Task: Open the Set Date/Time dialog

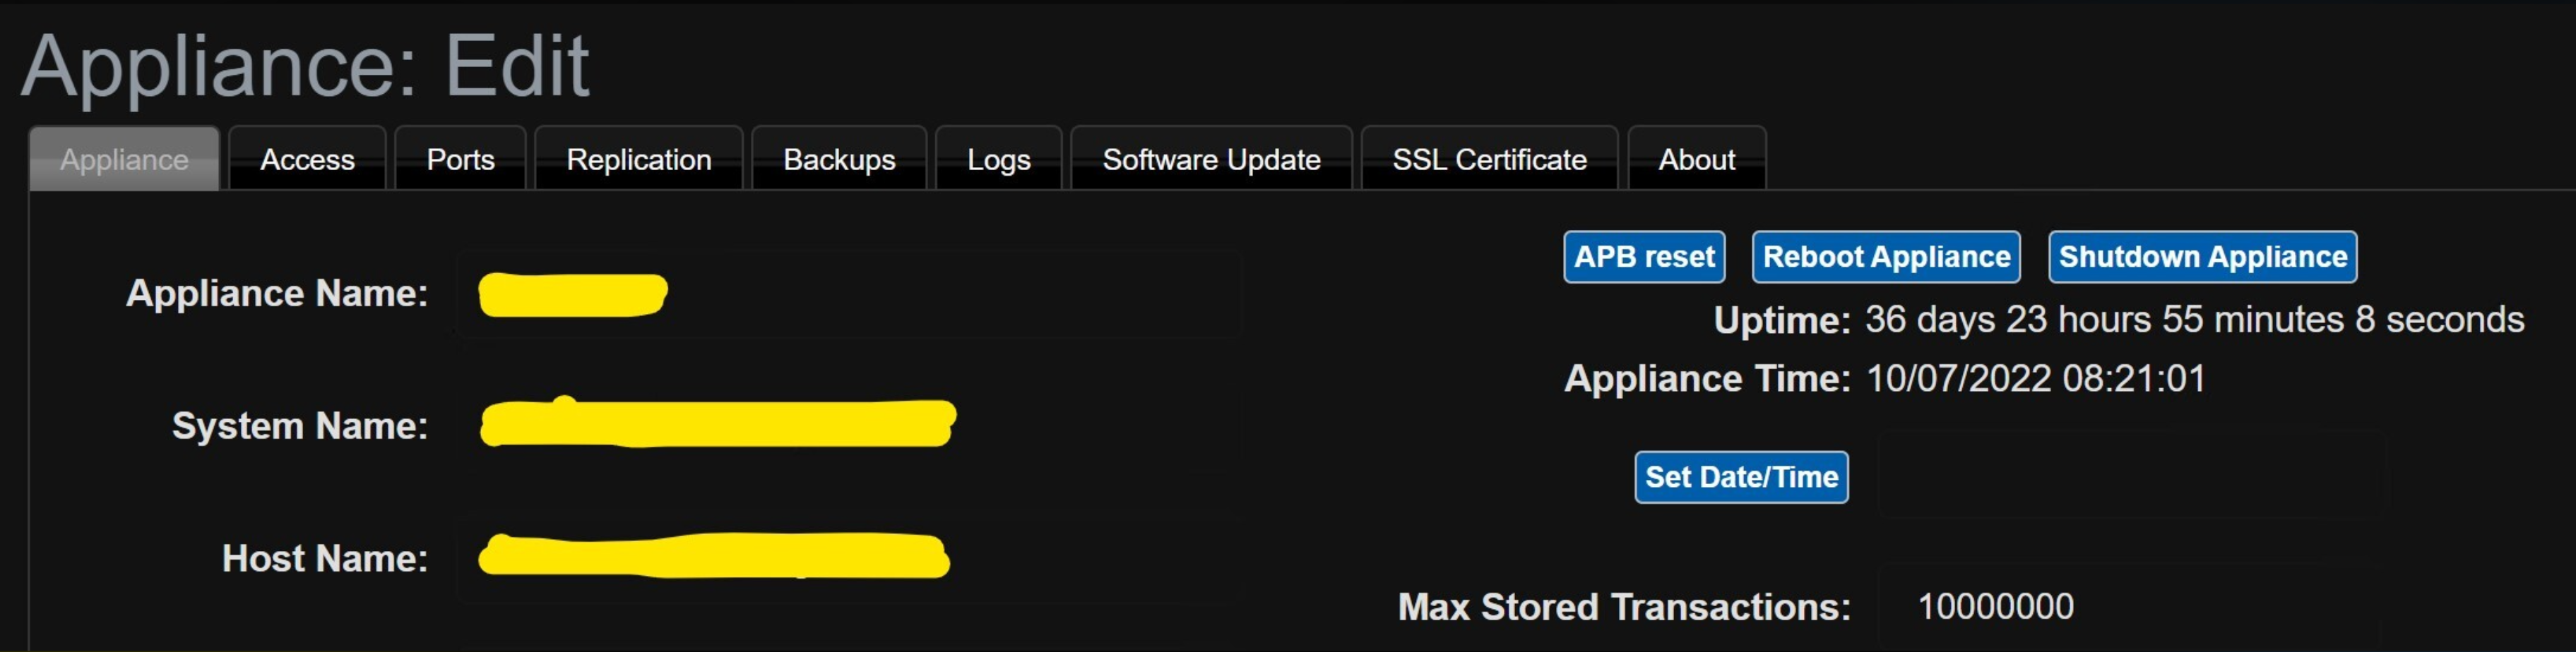Action: pos(1741,476)
